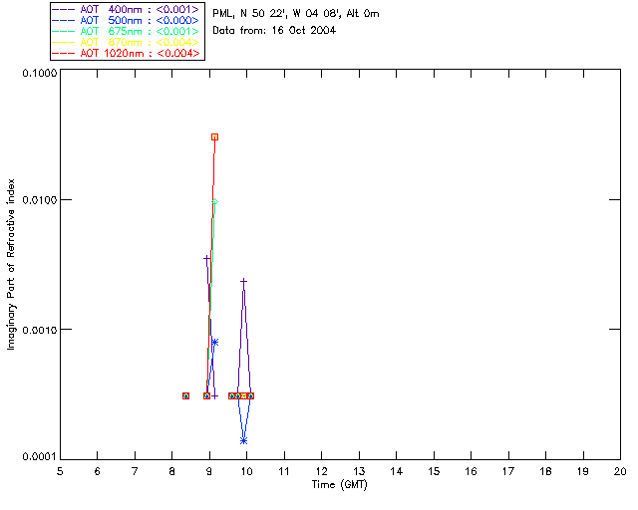The height and width of the screenshot is (510, 638).
Task: Click the x-axis label "Time (GMT)"
Action: click(340, 485)
